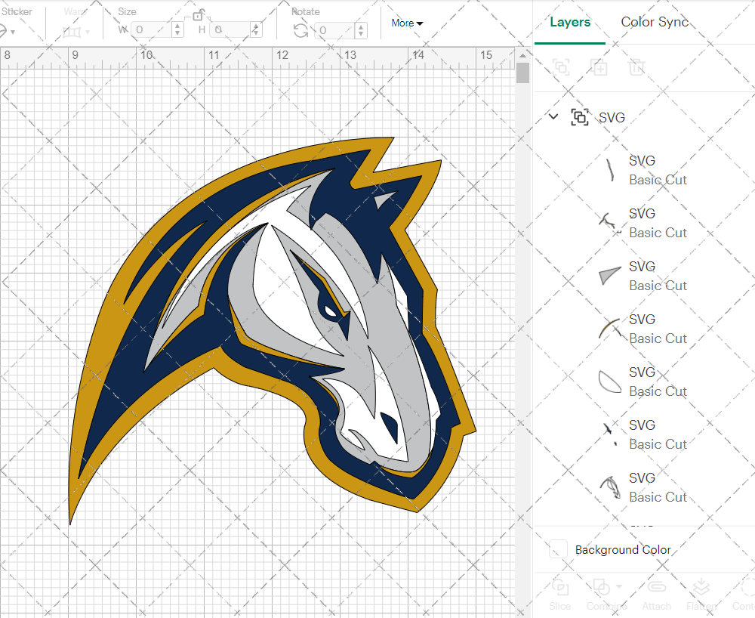Click the Duplicate layers icon
Screen dimensions: 755x618
click(599, 67)
